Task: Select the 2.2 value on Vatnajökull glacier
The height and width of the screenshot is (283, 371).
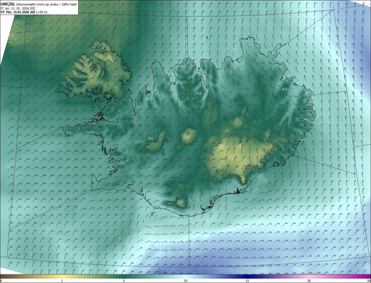Action: (221, 147)
